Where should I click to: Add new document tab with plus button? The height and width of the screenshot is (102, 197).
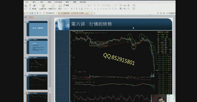coord(95,13)
